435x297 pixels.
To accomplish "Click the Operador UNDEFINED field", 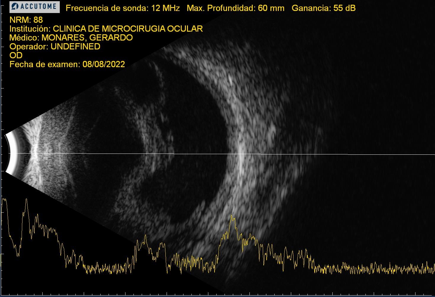I will 55,46.
